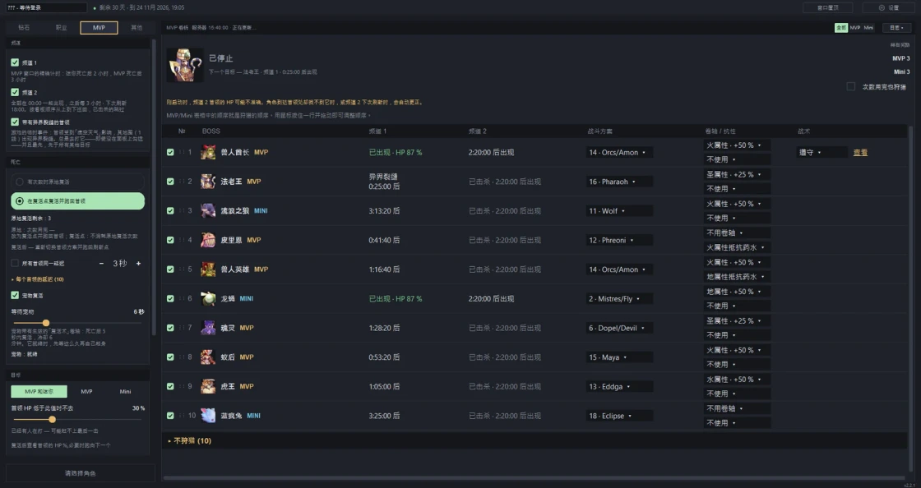This screenshot has width=921, height=488.
Task: Click the 法老王 boss portrait icon
Action: (x=208, y=182)
